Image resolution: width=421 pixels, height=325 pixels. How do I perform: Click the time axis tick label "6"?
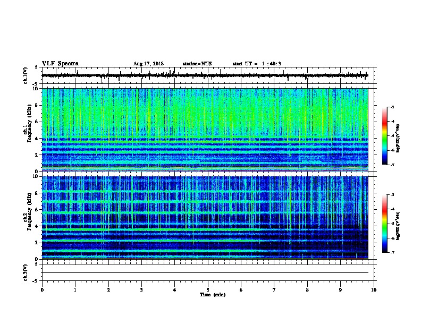click(241, 290)
